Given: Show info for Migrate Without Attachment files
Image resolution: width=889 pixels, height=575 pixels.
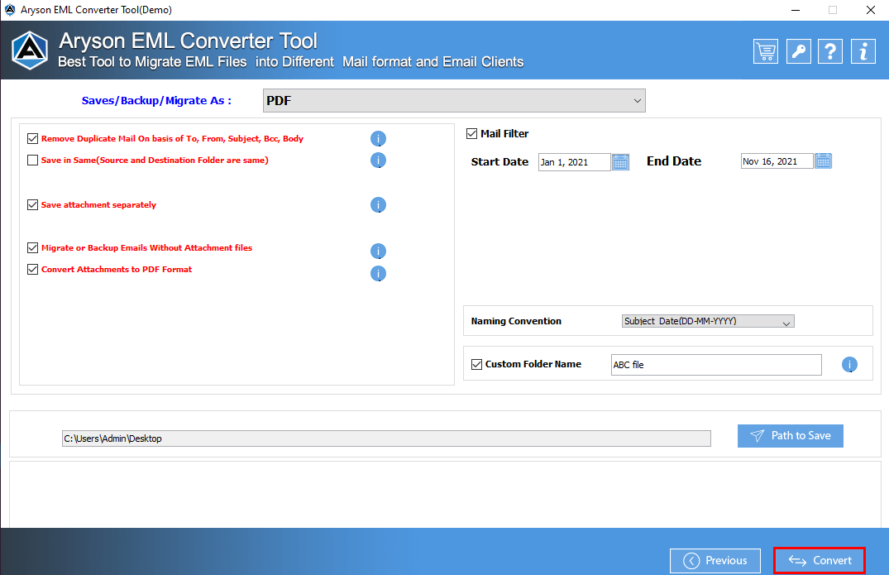Looking at the screenshot, I should tap(378, 251).
